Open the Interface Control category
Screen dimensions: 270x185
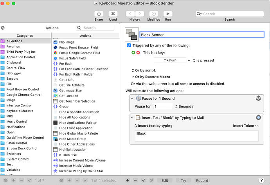coord(25,105)
